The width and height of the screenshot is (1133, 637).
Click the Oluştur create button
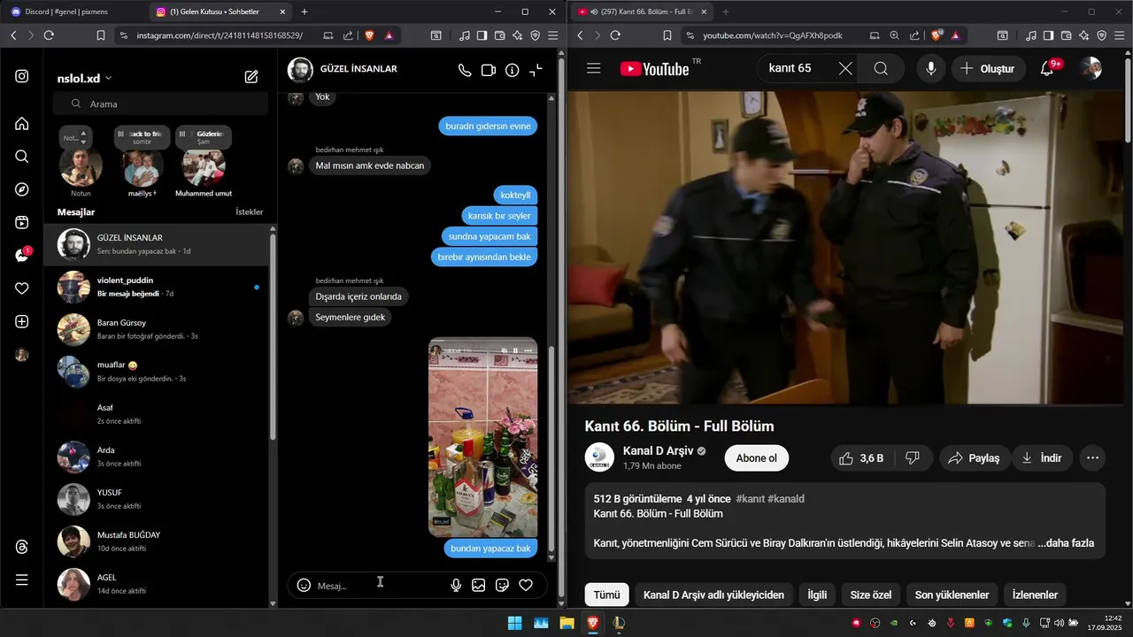point(989,68)
